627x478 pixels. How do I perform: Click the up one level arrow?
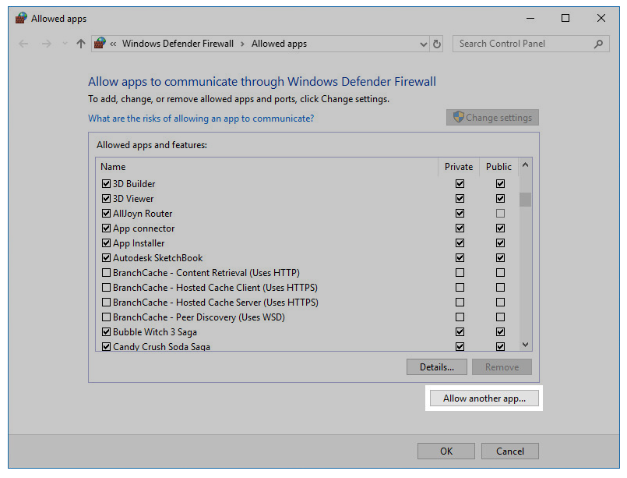coord(81,44)
